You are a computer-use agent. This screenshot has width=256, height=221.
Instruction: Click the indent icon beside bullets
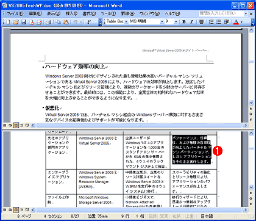tap(226, 22)
